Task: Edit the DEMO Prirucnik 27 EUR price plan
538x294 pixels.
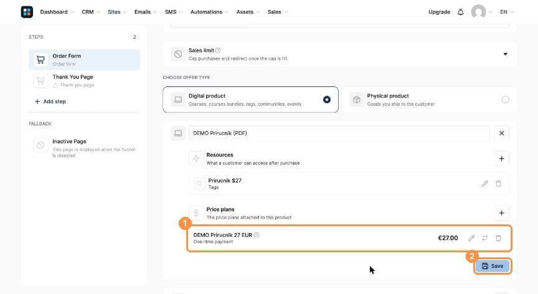Action: click(x=471, y=238)
